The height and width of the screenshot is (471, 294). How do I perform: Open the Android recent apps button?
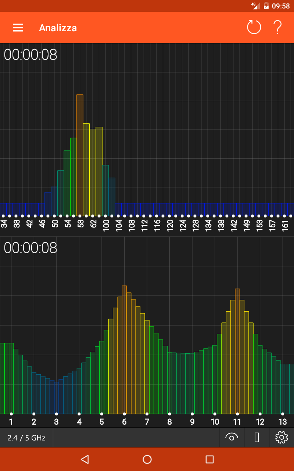pos(209,459)
